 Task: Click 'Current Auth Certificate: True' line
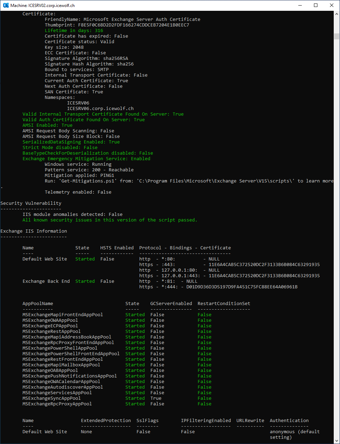click(x=86, y=81)
